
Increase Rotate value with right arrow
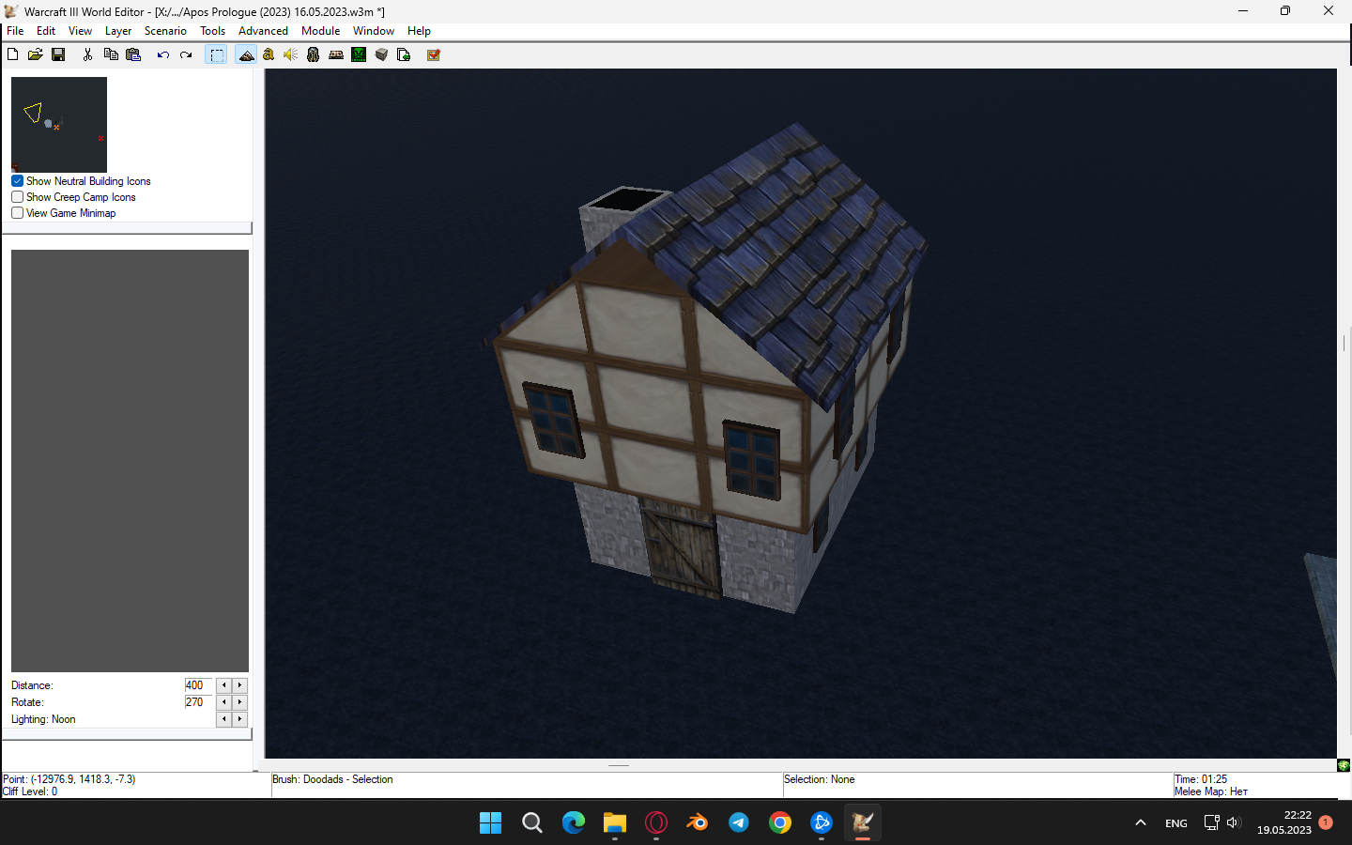click(239, 702)
